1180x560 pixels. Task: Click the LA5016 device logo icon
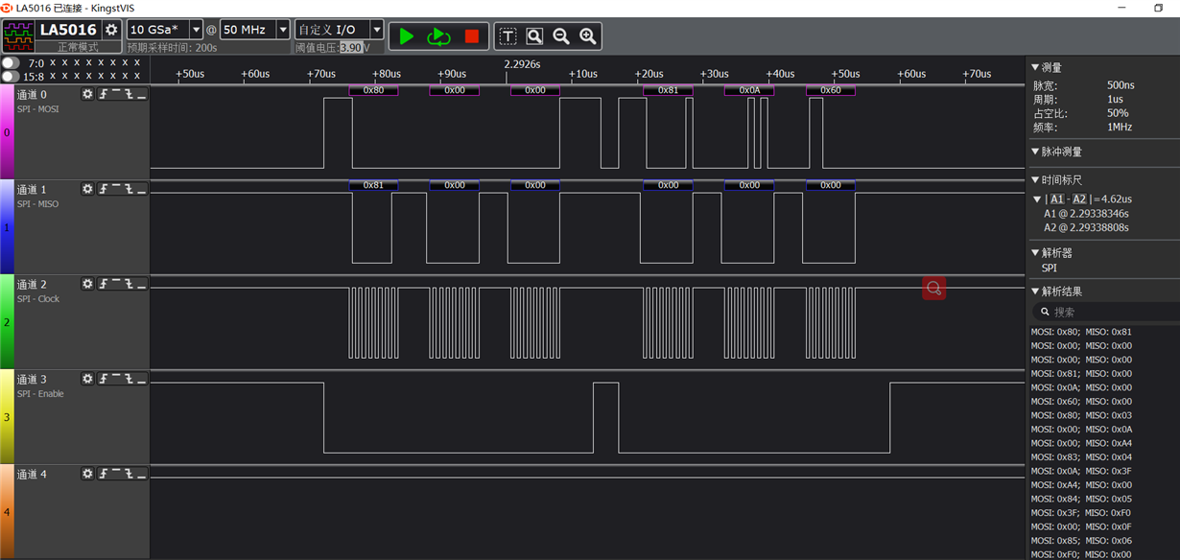tap(18, 35)
